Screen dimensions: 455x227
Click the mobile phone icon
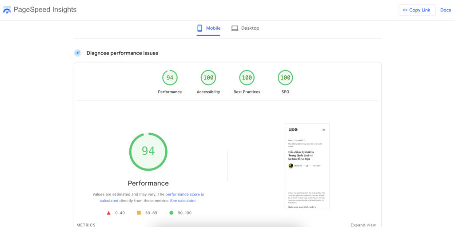pos(200,28)
